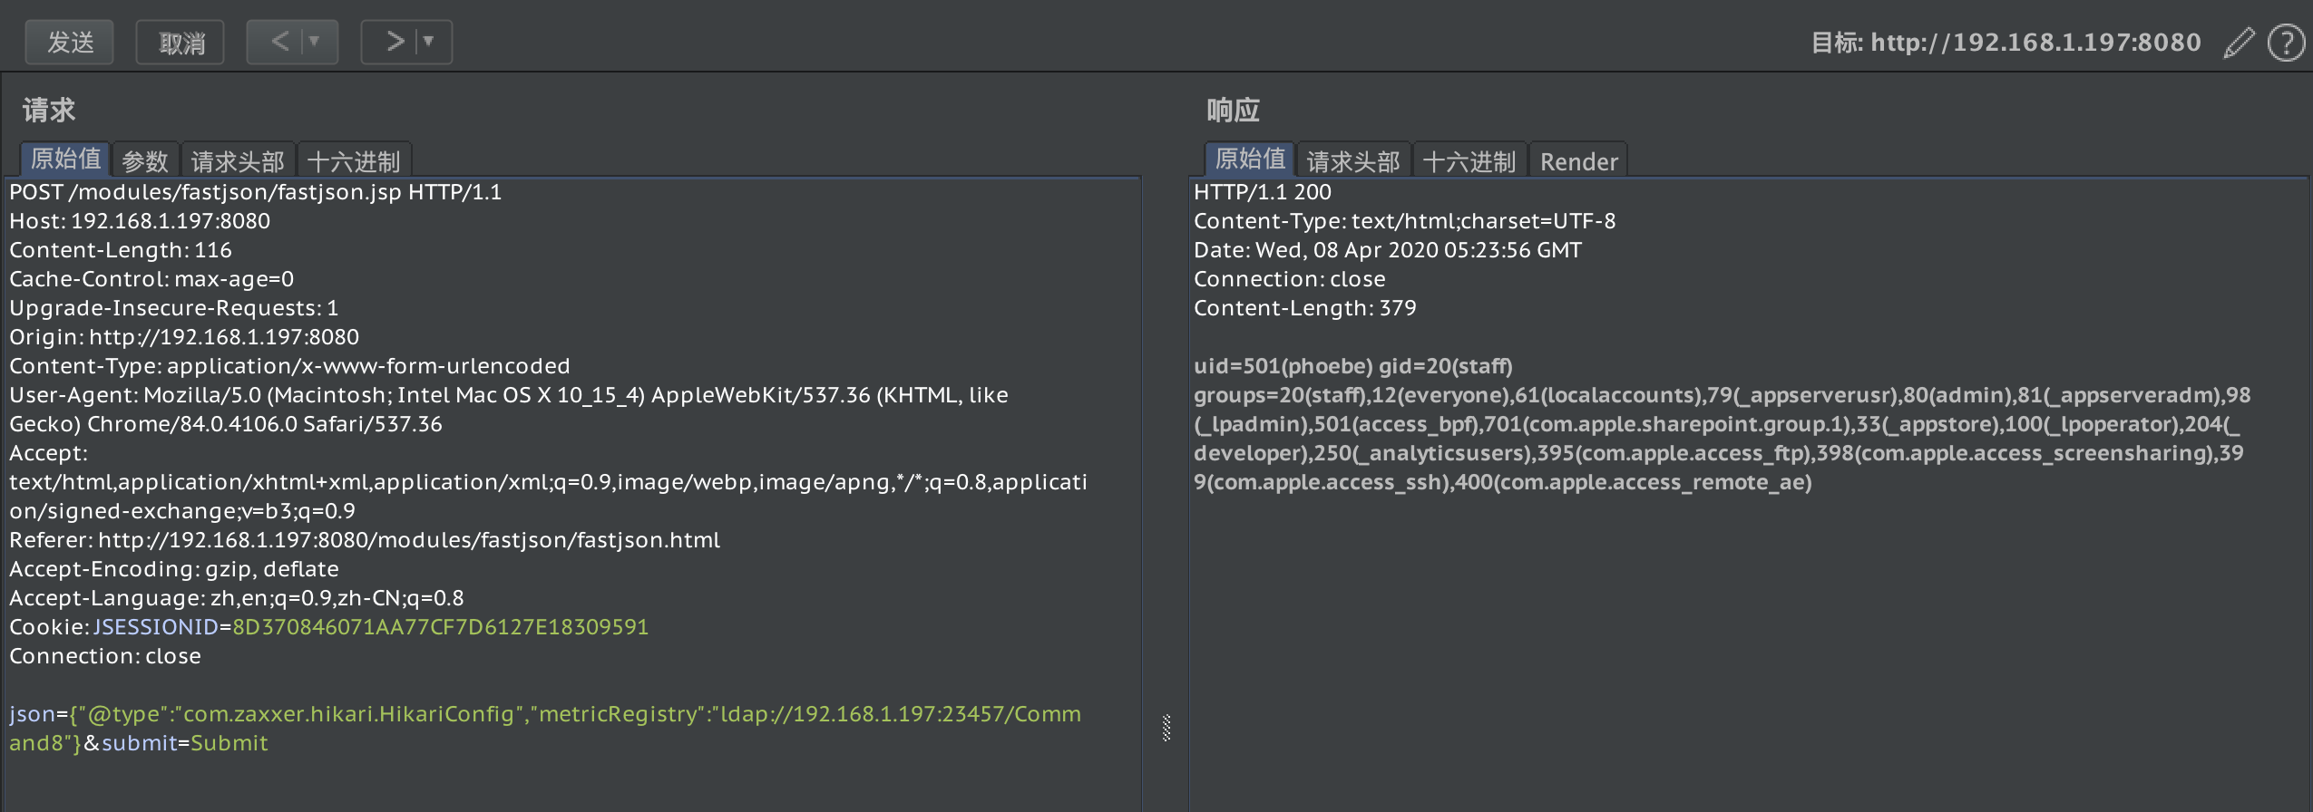Open the forward history dropdown arrow

coord(429,42)
